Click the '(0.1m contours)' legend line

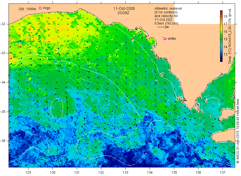coord(166,12)
